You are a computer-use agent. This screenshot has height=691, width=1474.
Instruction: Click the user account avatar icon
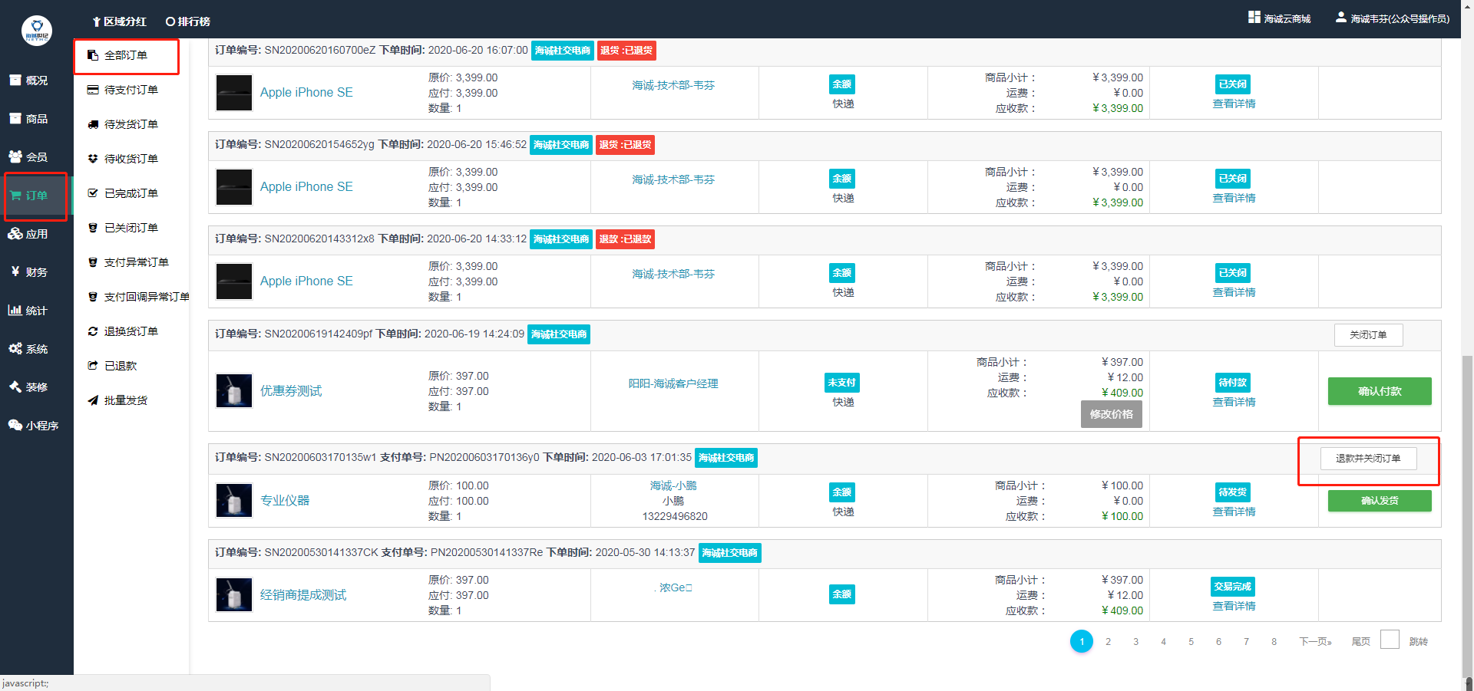click(x=1340, y=17)
